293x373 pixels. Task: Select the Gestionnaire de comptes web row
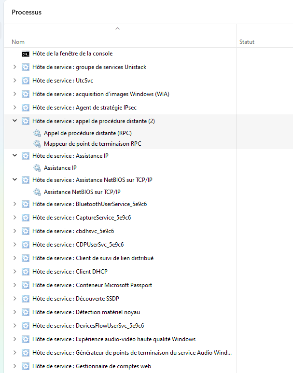(x=113, y=366)
